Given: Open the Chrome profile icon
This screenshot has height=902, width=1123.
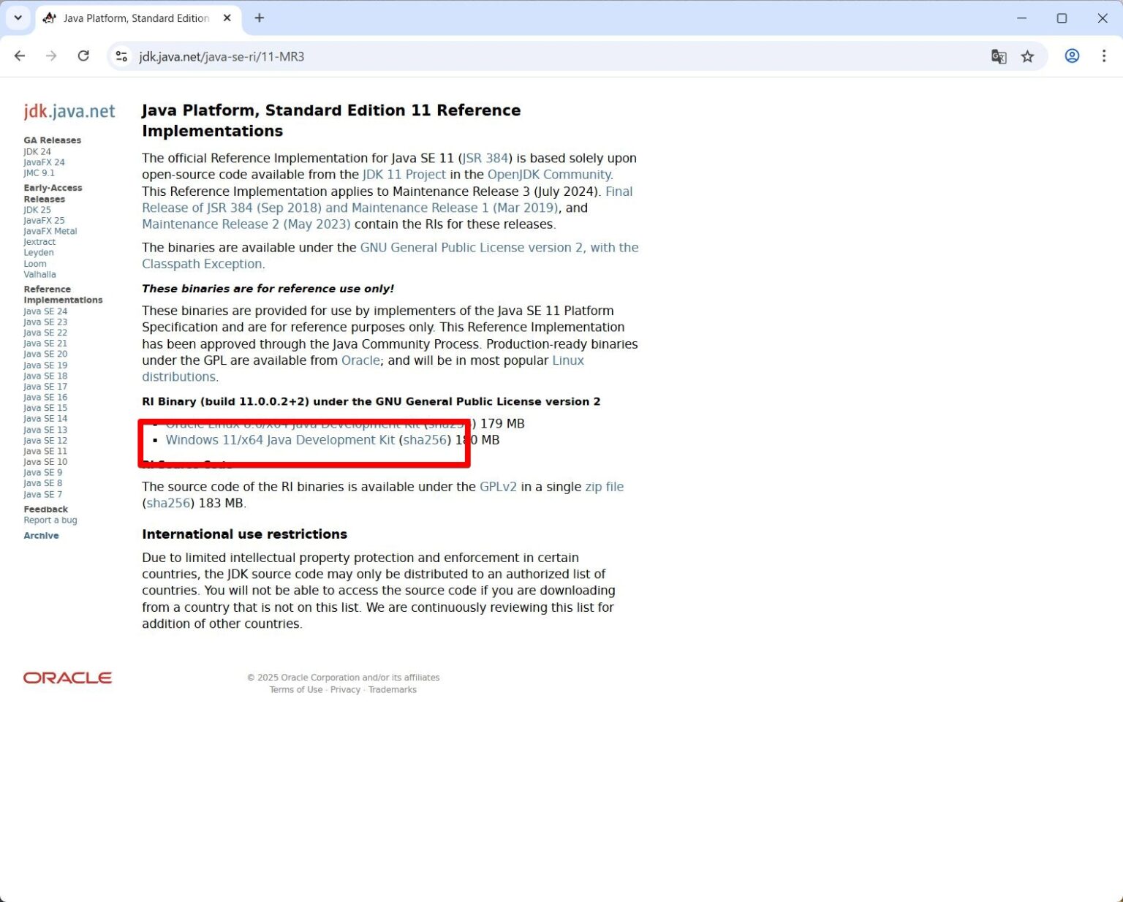Looking at the screenshot, I should coord(1071,56).
